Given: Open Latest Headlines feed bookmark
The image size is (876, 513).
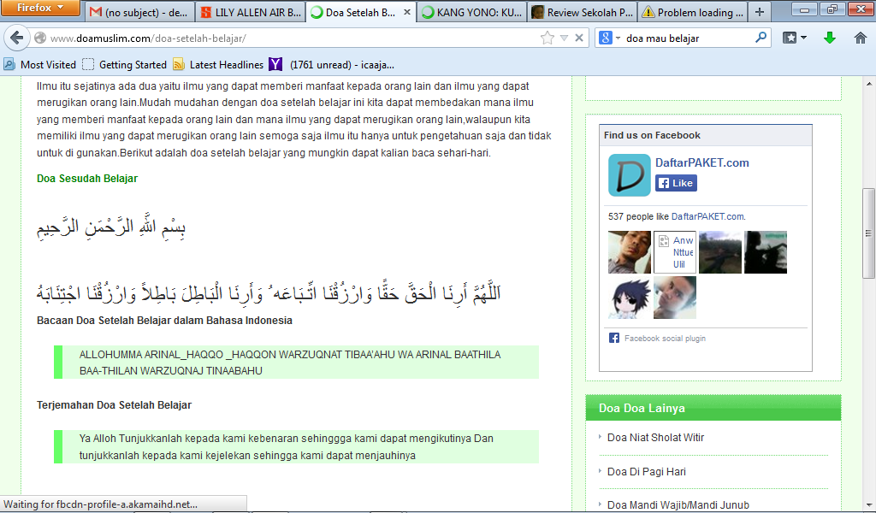Looking at the screenshot, I should (x=218, y=65).
